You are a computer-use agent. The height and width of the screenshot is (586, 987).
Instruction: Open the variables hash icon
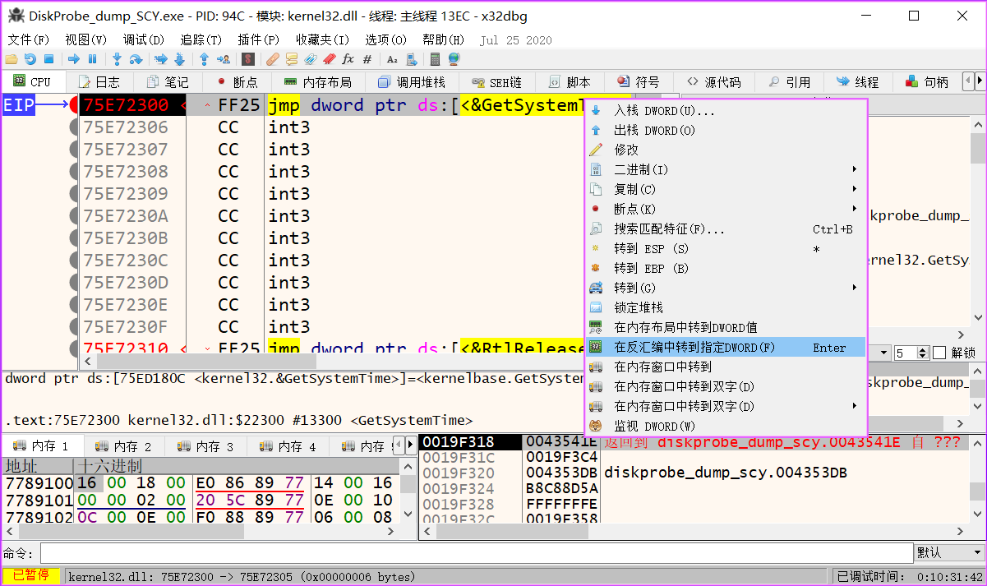point(367,59)
